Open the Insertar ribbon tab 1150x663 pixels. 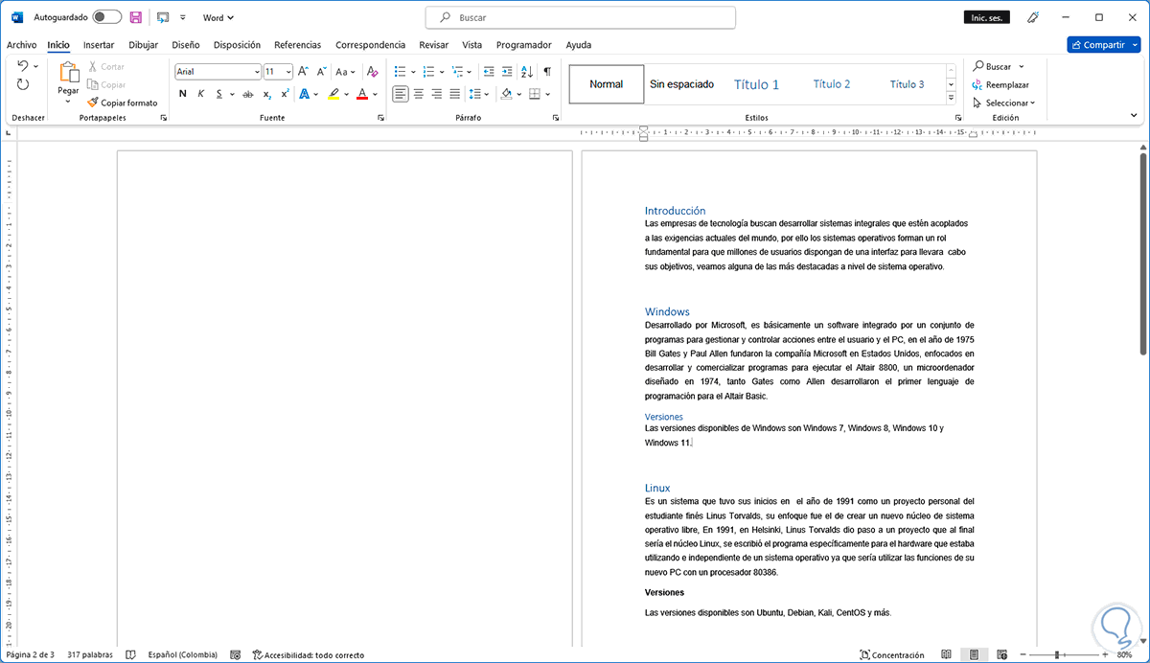[99, 44]
